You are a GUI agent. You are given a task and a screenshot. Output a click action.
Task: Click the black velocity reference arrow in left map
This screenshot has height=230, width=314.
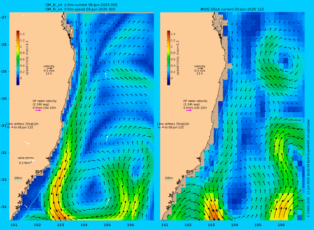49,68
